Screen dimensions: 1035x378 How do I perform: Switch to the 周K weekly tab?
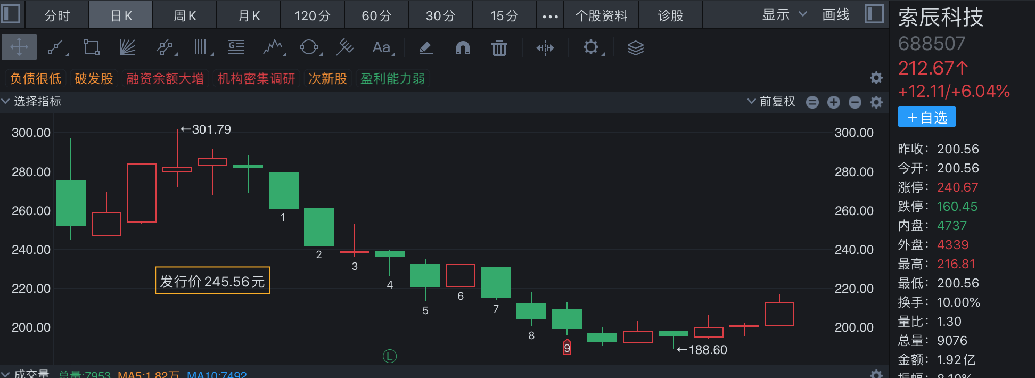click(x=185, y=15)
